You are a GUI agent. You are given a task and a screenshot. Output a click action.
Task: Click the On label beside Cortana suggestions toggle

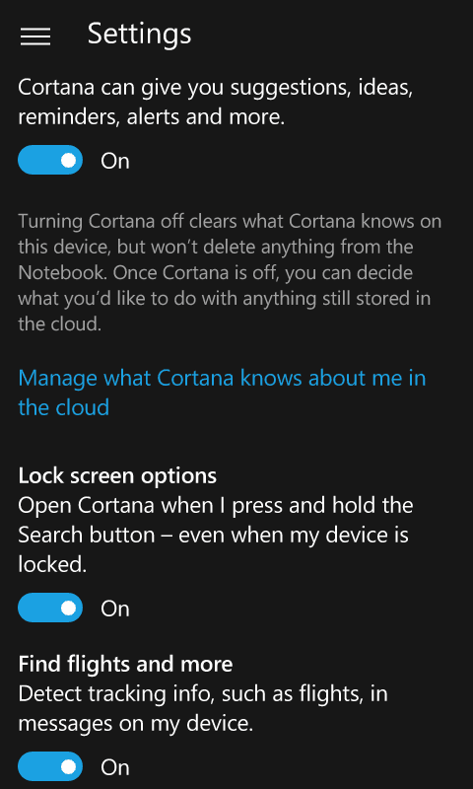tap(115, 161)
